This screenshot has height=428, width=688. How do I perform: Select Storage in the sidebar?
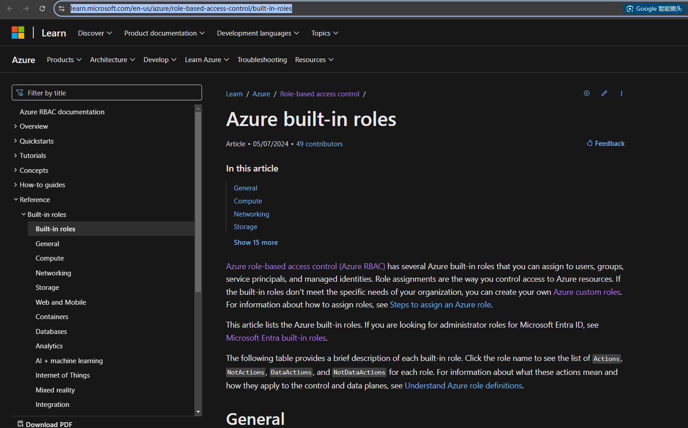point(47,288)
